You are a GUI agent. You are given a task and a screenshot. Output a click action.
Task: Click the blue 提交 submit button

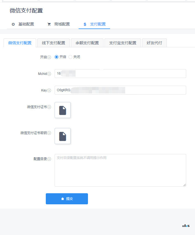point(67,199)
